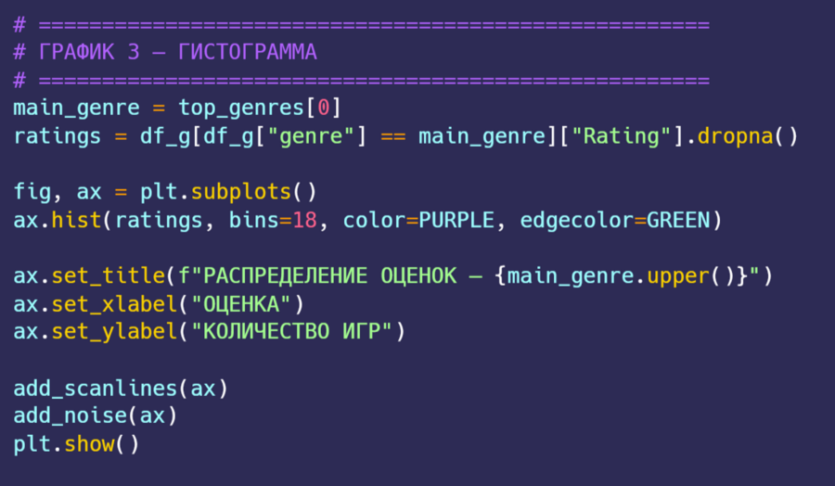Click the subplots method name
The image size is (835, 486).
click(241, 193)
